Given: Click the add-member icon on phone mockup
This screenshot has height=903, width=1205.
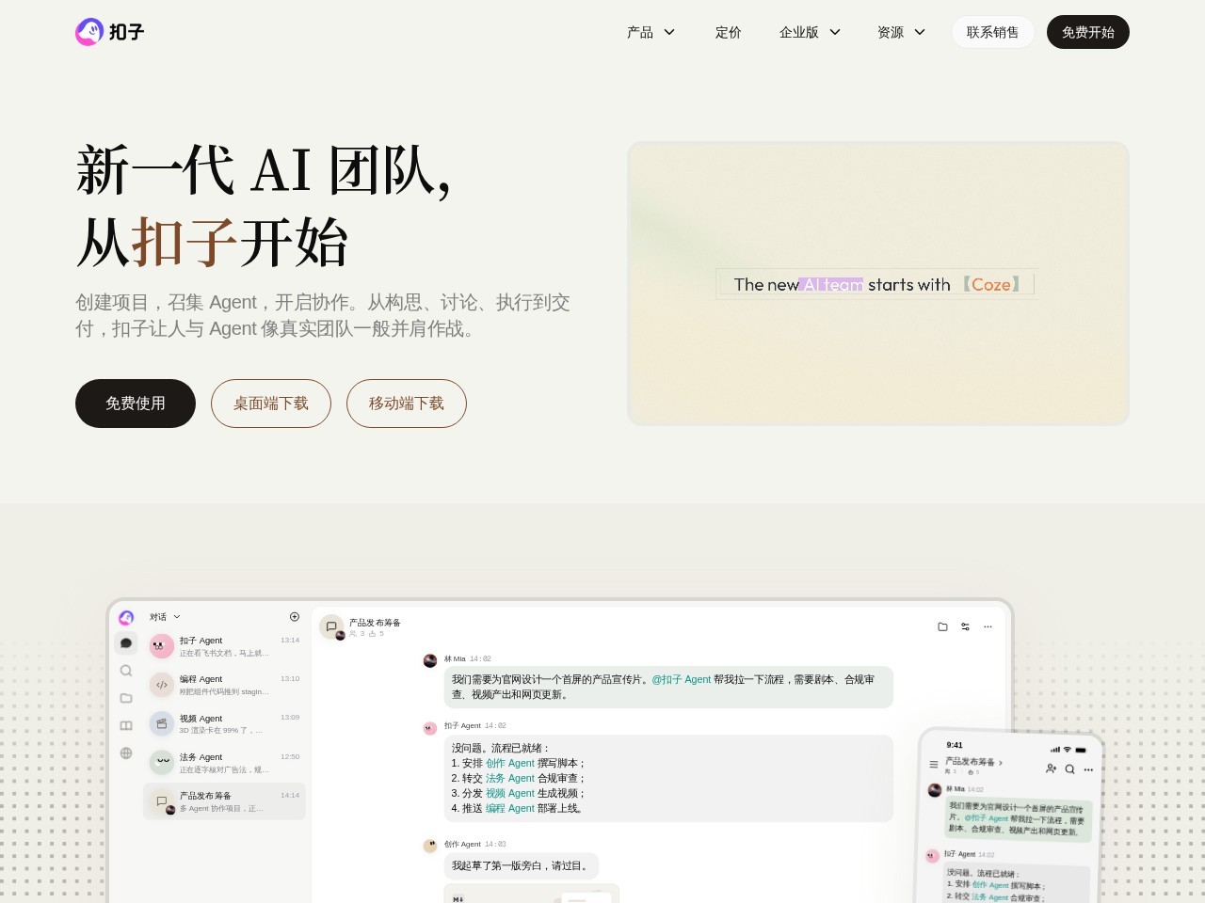Looking at the screenshot, I should coord(1051,768).
